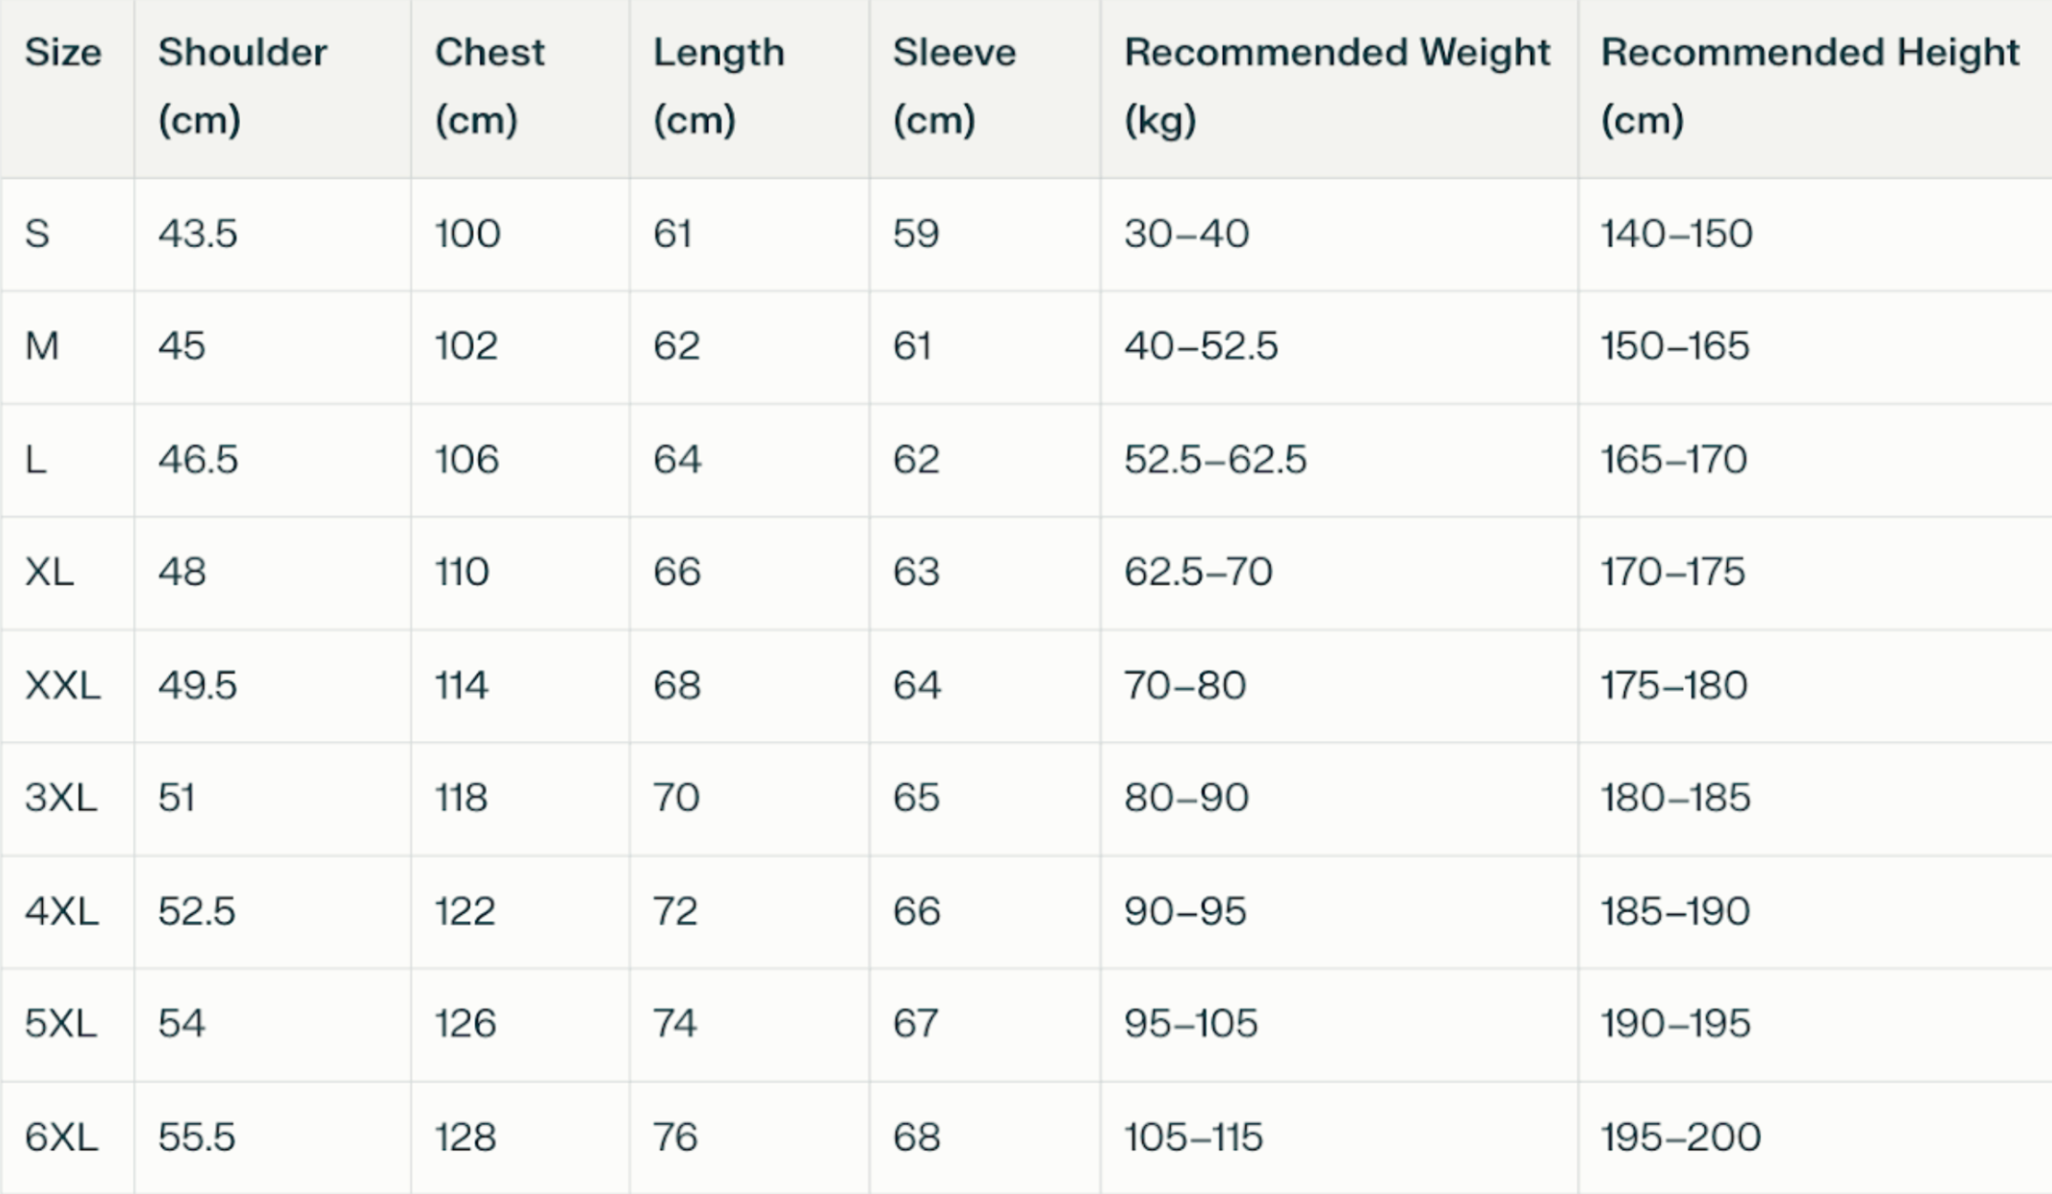Click the Recommended Weight (kg) header
The image size is (2052, 1194).
[x=1337, y=86]
